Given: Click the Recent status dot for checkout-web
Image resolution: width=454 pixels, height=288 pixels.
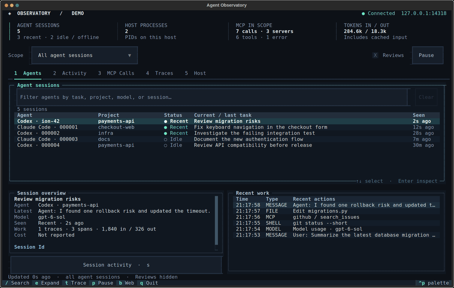Looking at the screenshot, I should coord(166,127).
